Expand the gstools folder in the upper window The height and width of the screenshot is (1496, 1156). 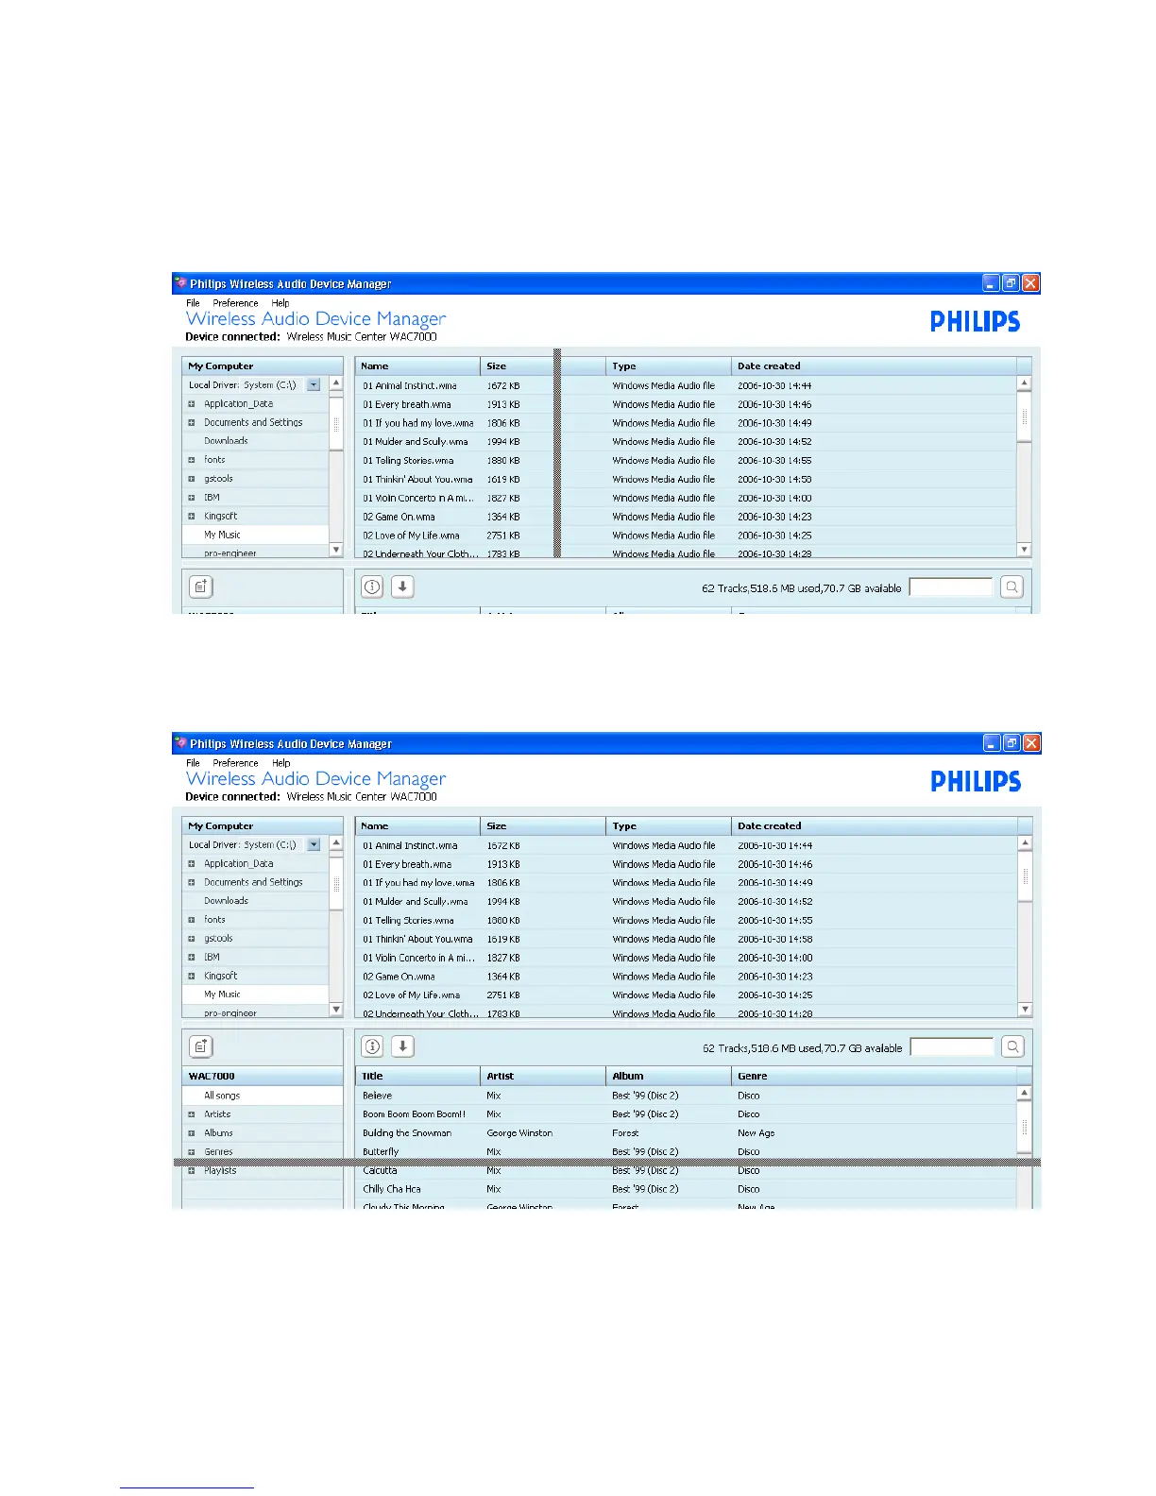pyautogui.click(x=192, y=479)
